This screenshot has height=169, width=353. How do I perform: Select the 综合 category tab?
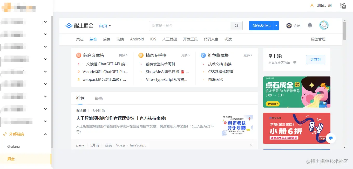tap(93, 39)
